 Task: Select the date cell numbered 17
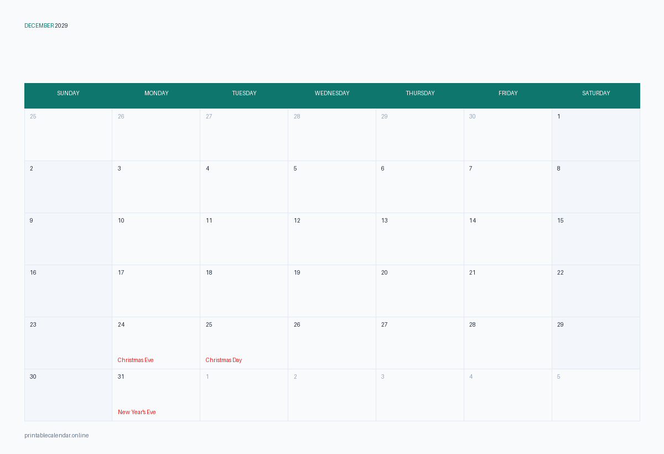tap(156, 291)
